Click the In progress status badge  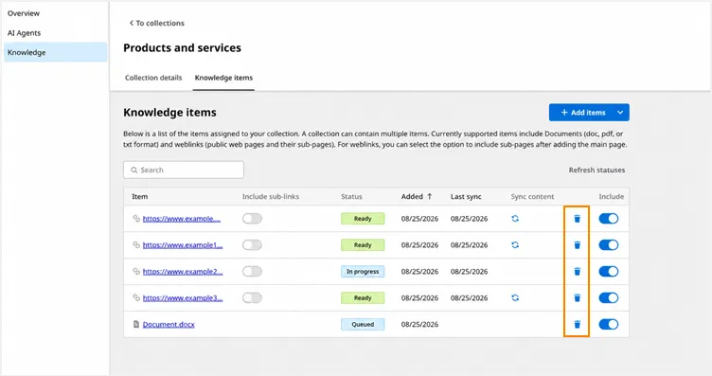pos(363,272)
